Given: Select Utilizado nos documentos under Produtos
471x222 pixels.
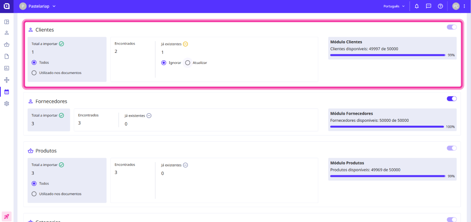Looking at the screenshot, I should click(x=34, y=194).
